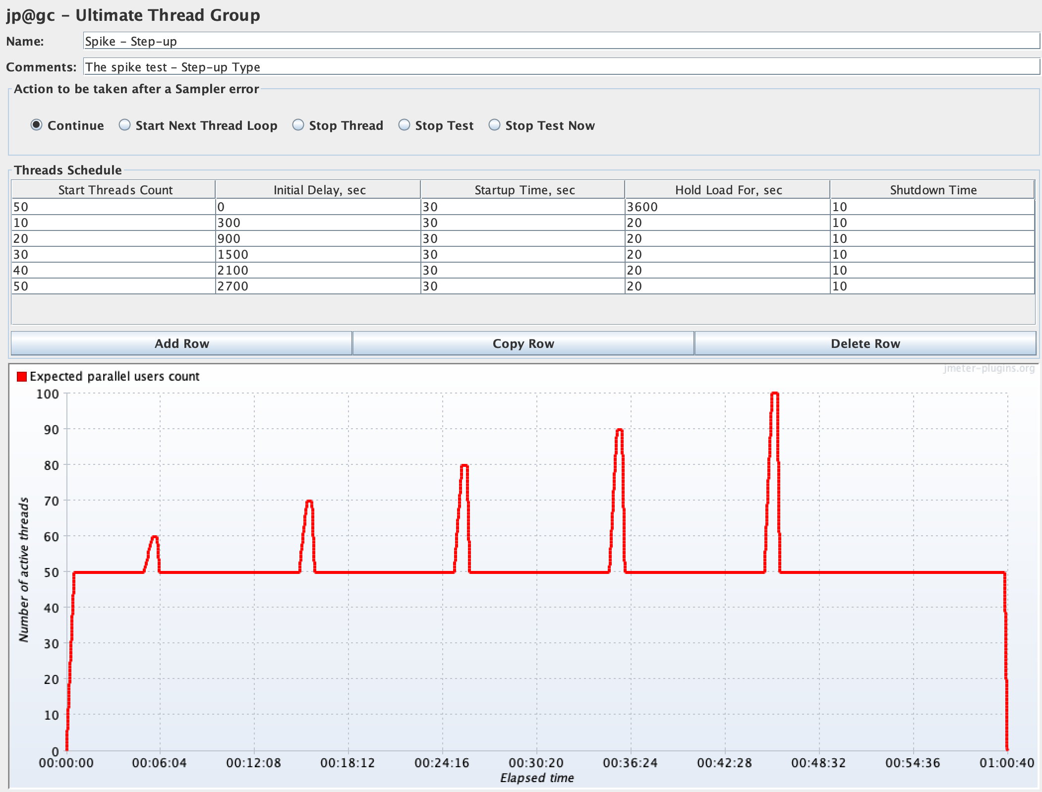Click Hold Load For, sec header
Screen dimensions: 1042x792
point(728,190)
